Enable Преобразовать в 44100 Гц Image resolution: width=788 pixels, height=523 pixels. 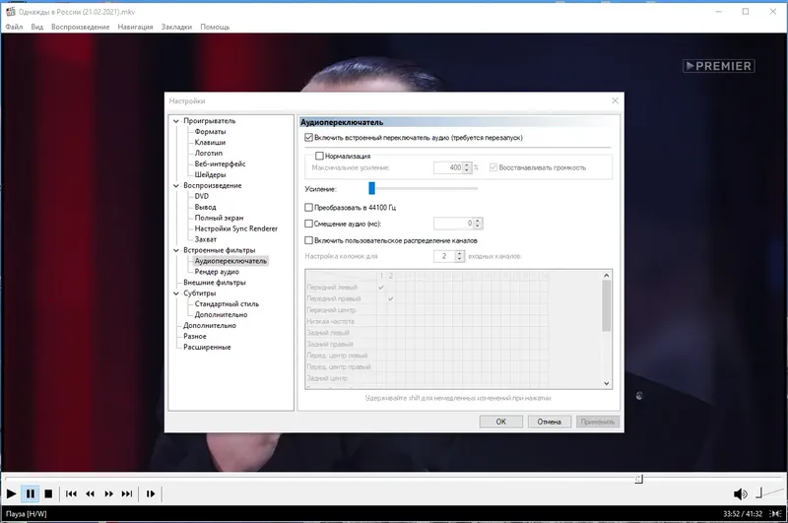[308, 207]
